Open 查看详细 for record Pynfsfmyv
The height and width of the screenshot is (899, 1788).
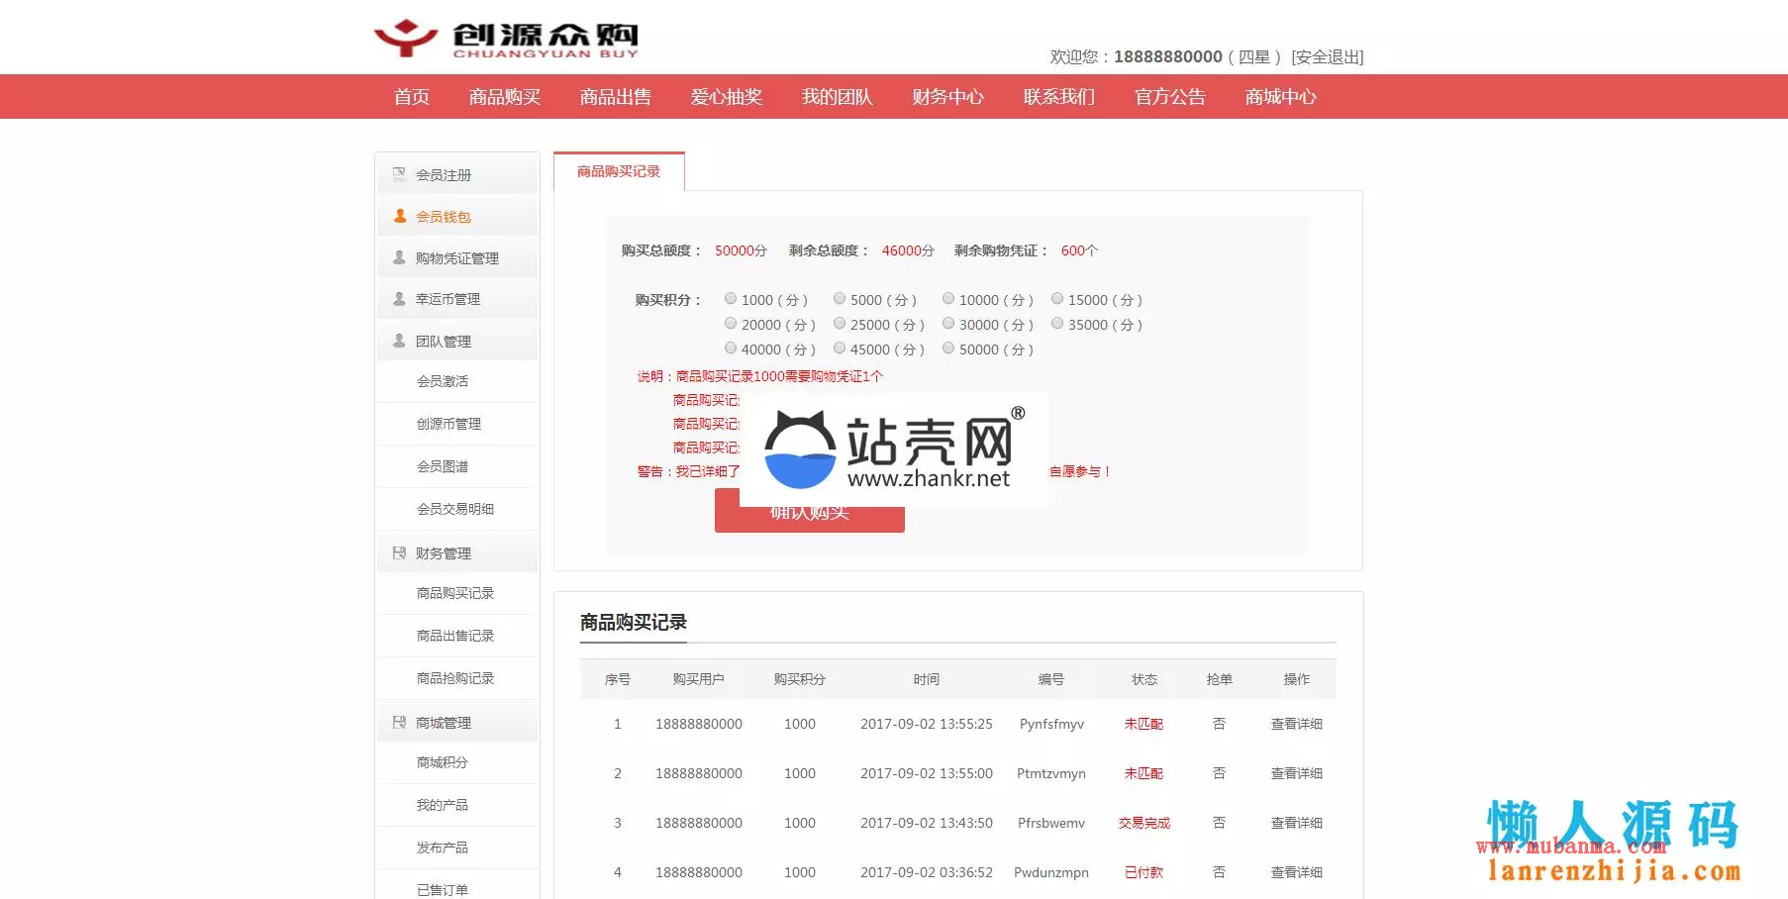point(1296,724)
